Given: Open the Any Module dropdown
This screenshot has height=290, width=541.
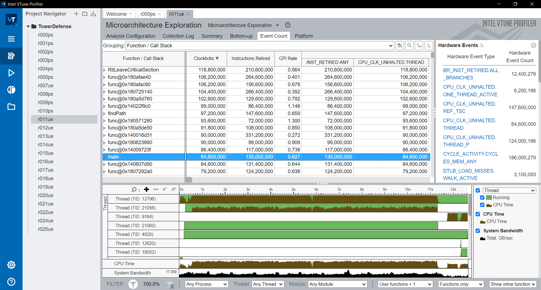Looking at the screenshot, I should click(x=338, y=284).
